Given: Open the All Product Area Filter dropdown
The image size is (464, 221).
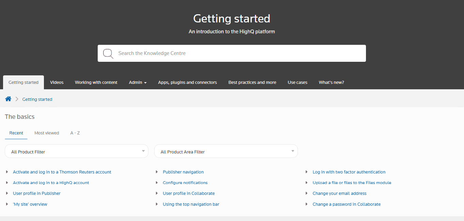Looking at the screenshot, I should pyautogui.click(x=226, y=151).
